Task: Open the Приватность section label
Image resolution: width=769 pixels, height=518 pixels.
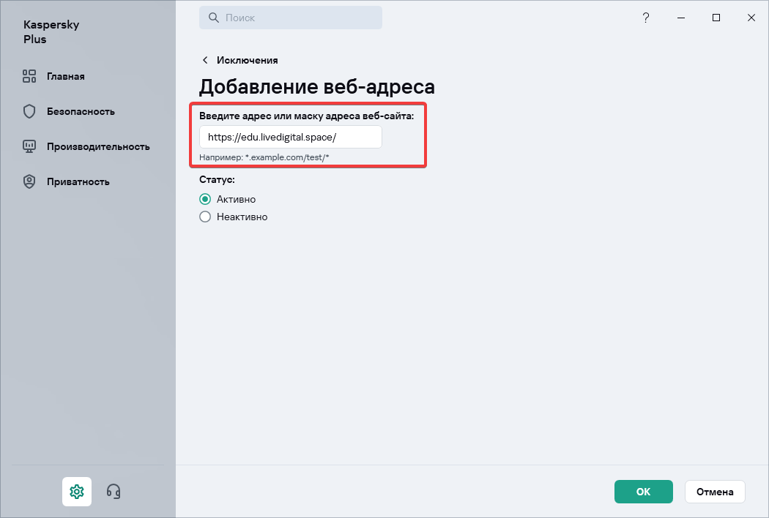Action: click(78, 182)
